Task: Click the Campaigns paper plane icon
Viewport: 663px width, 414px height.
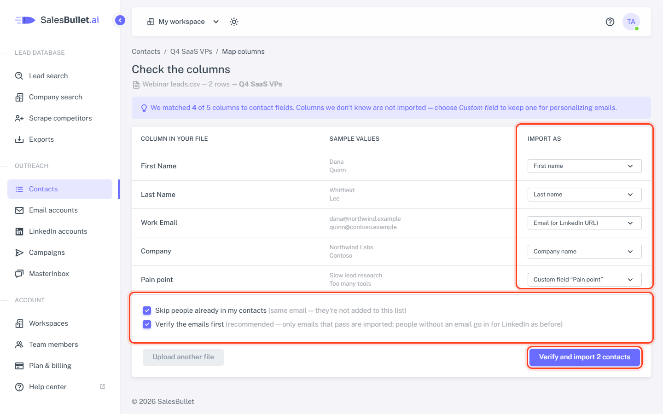Action: coord(19,253)
